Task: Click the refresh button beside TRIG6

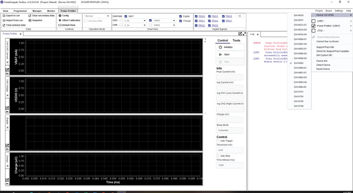Action: point(240,16)
